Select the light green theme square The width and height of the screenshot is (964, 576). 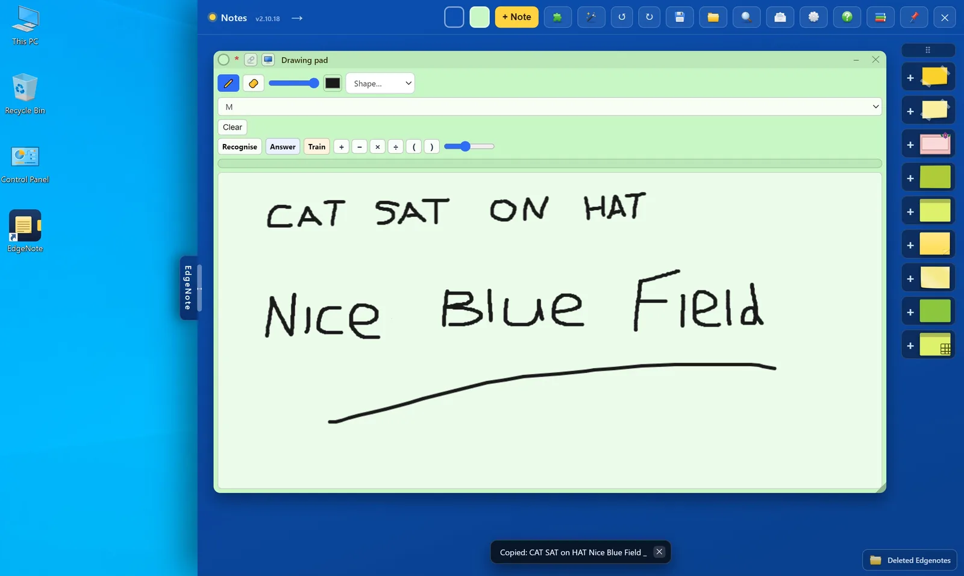click(480, 17)
